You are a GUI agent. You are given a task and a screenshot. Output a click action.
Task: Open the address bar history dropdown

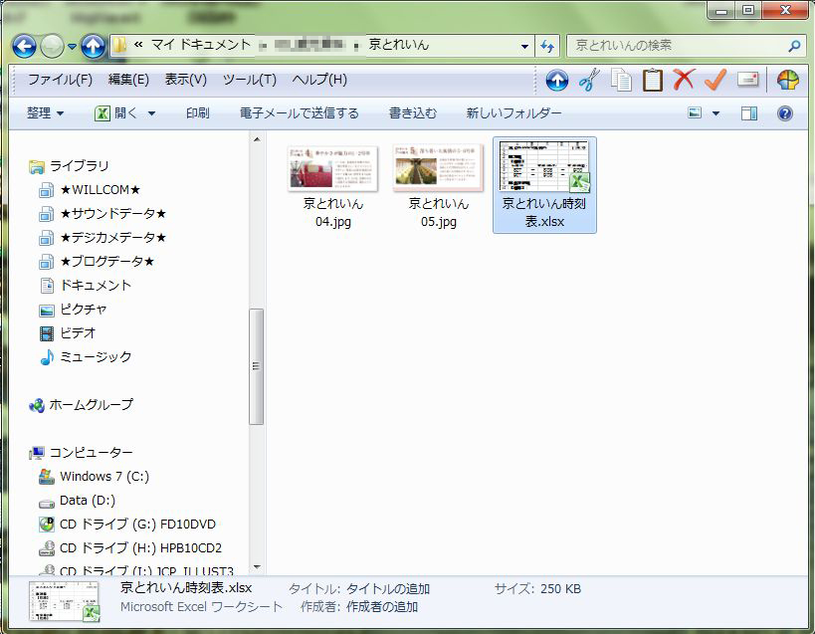pos(525,46)
